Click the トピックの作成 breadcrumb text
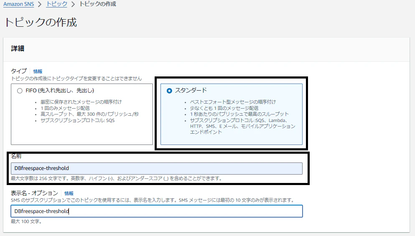Screen dimensions: 415x236 pos(98,4)
